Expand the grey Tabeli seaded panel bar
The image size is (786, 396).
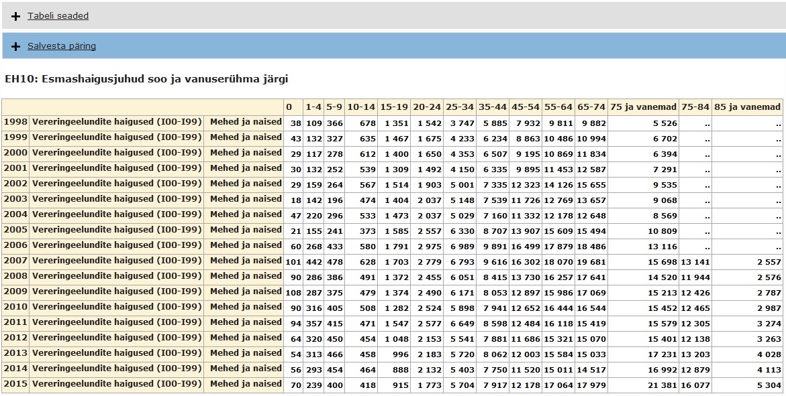[403, 16]
